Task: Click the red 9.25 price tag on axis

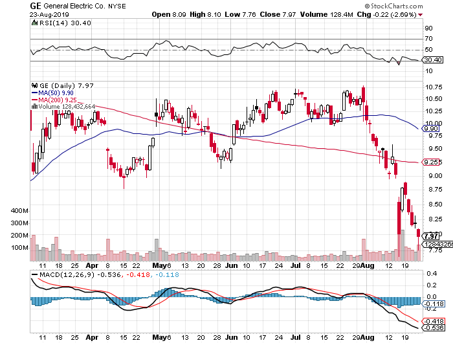Action: 431,162
